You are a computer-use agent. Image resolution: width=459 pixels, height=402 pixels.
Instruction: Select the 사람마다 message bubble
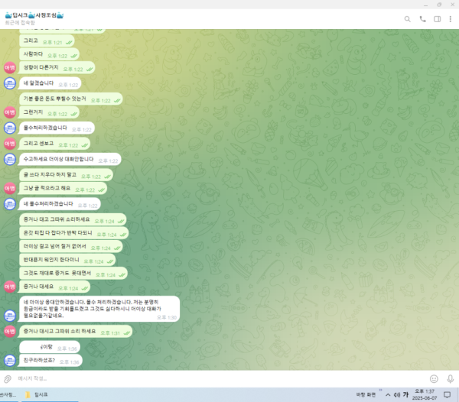pos(49,54)
